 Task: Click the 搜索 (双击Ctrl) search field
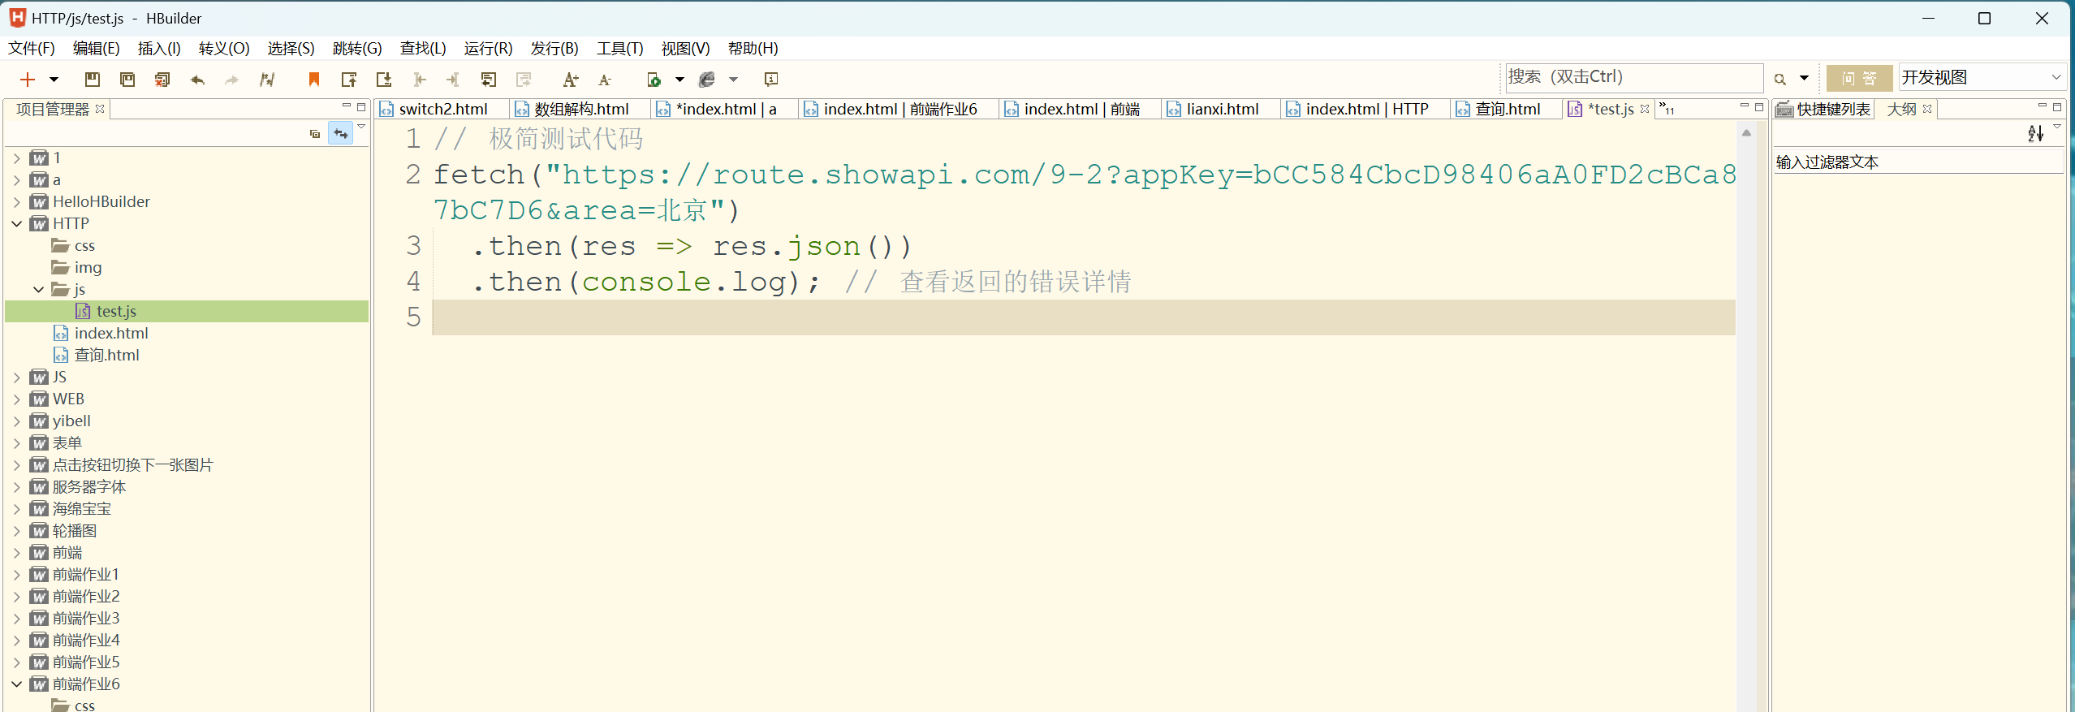click(x=1634, y=77)
